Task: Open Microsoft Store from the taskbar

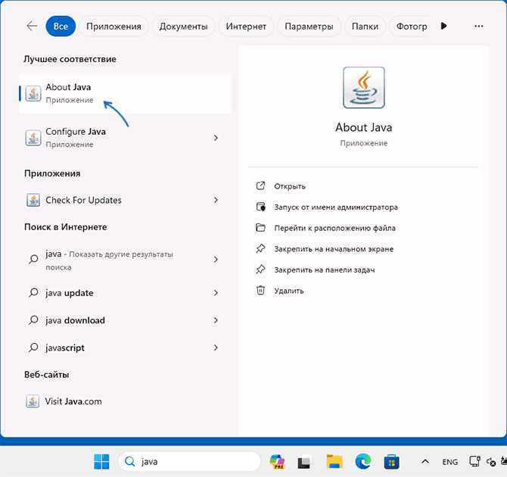Action: (x=393, y=461)
